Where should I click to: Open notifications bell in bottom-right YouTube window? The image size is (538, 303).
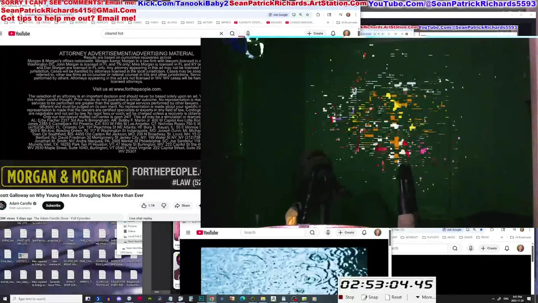(507, 248)
